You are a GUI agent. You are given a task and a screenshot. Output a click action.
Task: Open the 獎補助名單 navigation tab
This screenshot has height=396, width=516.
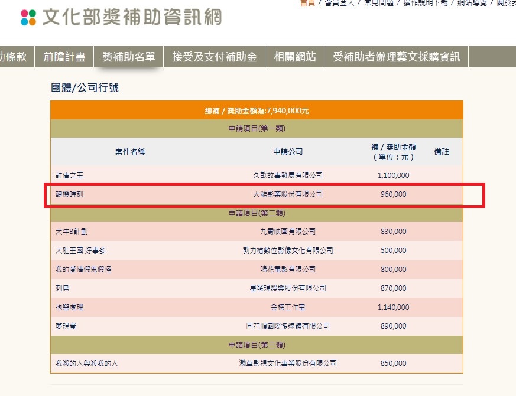tap(129, 57)
